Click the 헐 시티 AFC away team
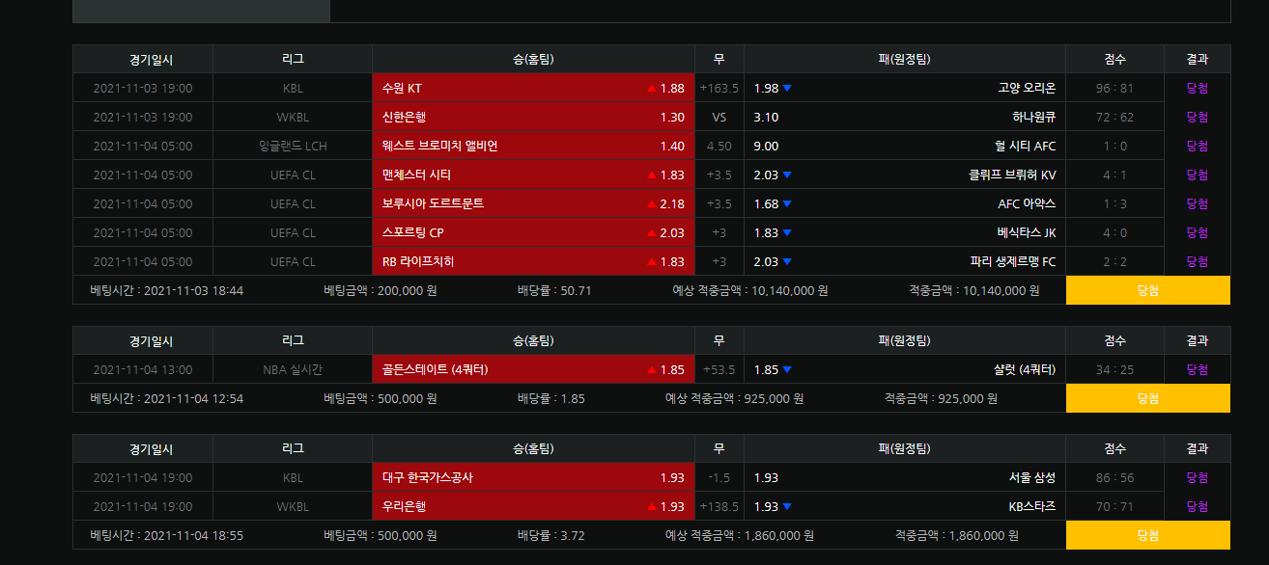This screenshot has height=565, width=1269. pyautogui.click(x=1026, y=146)
